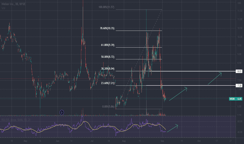This screenshot has width=244, height=144.
Task: Click the 'Jul' date axis label
Action: pos(92,141)
